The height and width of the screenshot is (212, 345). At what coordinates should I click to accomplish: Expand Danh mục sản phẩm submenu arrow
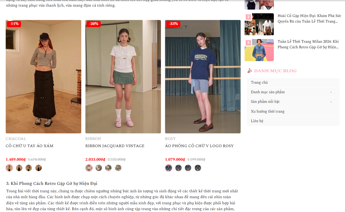[331, 92]
